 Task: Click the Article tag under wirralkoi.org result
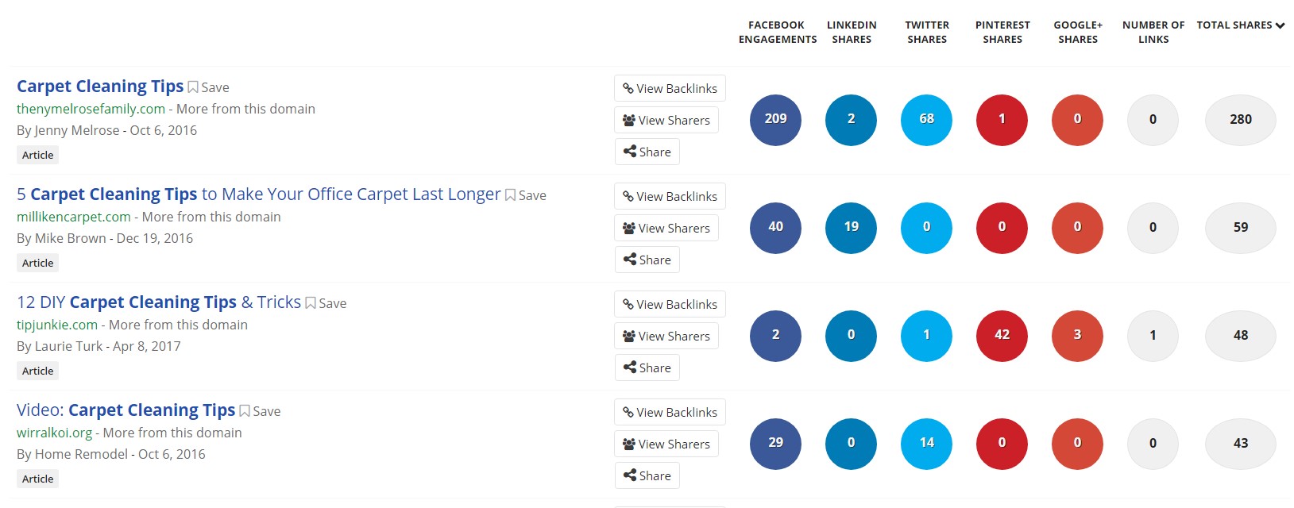[38, 479]
